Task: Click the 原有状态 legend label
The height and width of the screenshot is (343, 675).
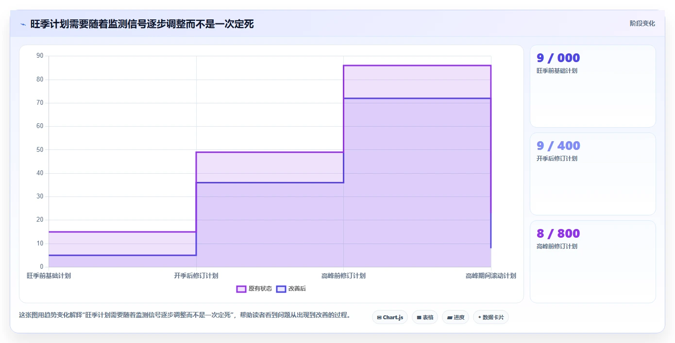Action: point(260,289)
